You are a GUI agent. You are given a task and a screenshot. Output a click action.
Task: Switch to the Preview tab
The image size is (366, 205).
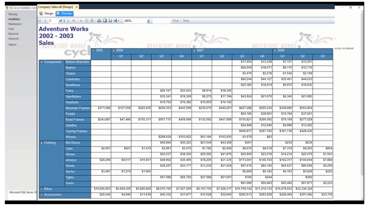65,14
